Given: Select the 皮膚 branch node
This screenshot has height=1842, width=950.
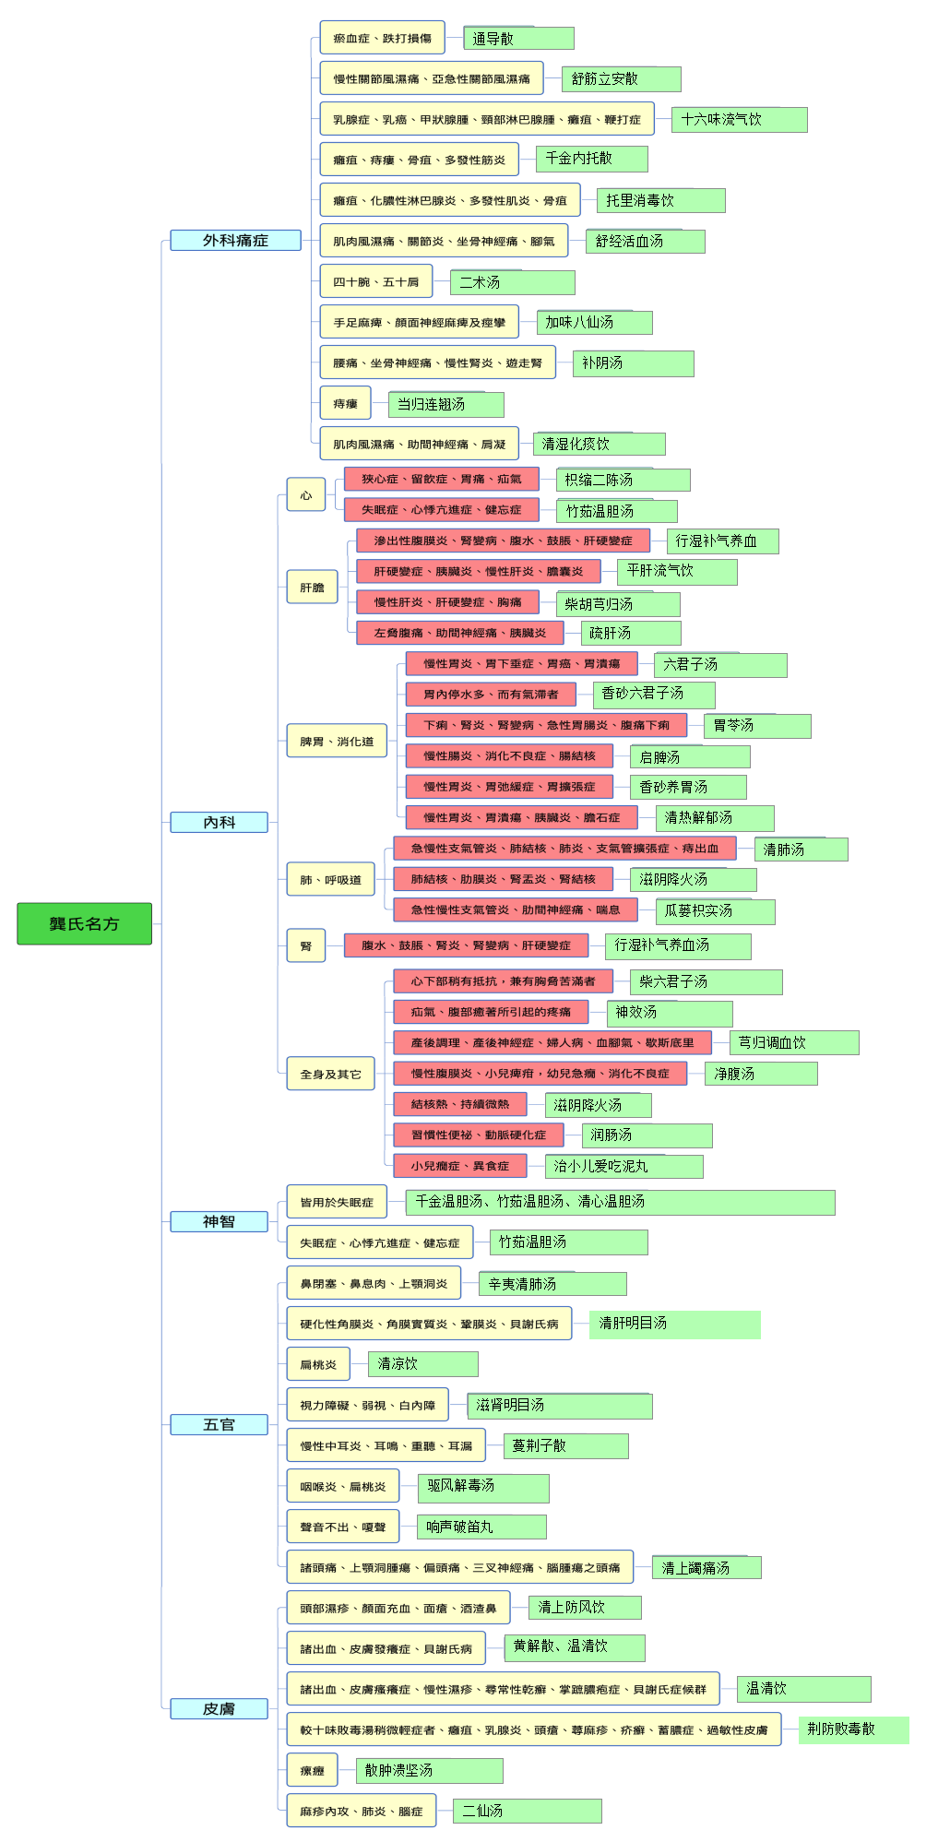Looking at the screenshot, I should click(x=219, y=1709).
